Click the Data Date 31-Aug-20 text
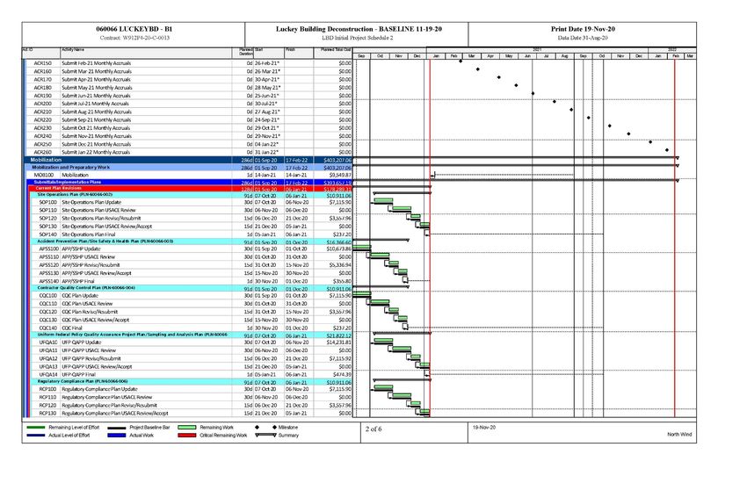 coord(583,38)
